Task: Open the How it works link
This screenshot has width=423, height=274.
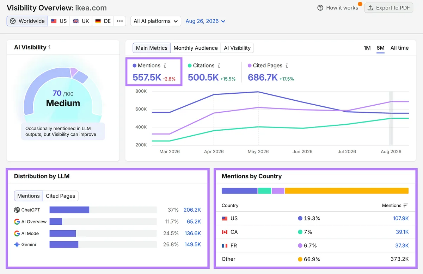Action: [x=338, y=8]
